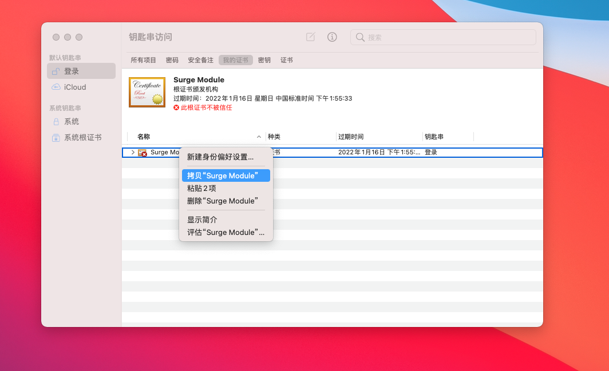Select the iCloud keychain in sidebar

(74, 87)
